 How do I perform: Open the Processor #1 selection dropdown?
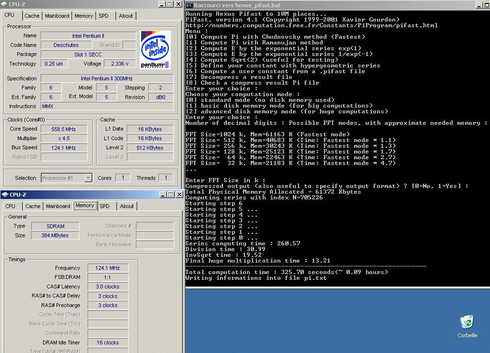[89, 178]
